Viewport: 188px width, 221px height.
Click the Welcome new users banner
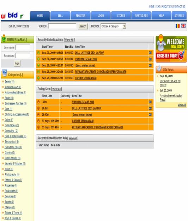171,48
